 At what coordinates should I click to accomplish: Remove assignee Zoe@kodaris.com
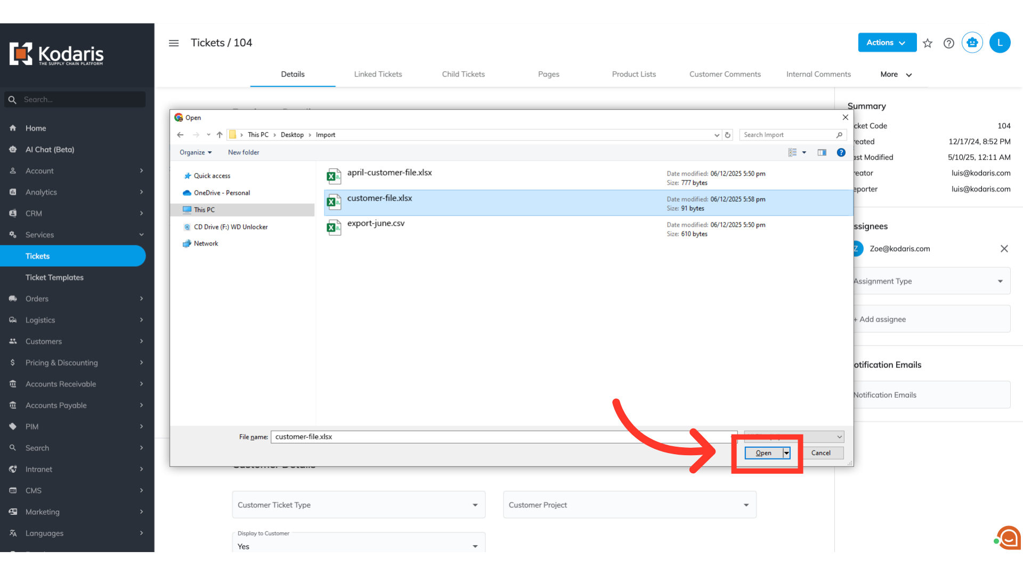[x=1004, y=249]
